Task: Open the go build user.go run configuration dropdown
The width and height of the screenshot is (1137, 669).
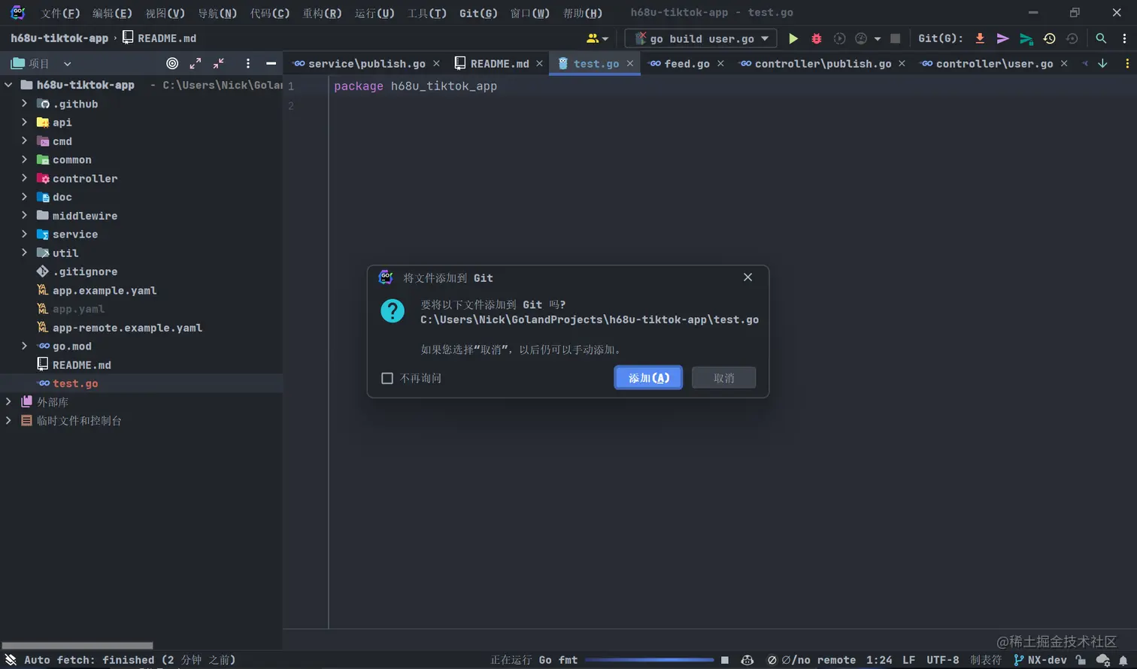Action: point(701,38)
